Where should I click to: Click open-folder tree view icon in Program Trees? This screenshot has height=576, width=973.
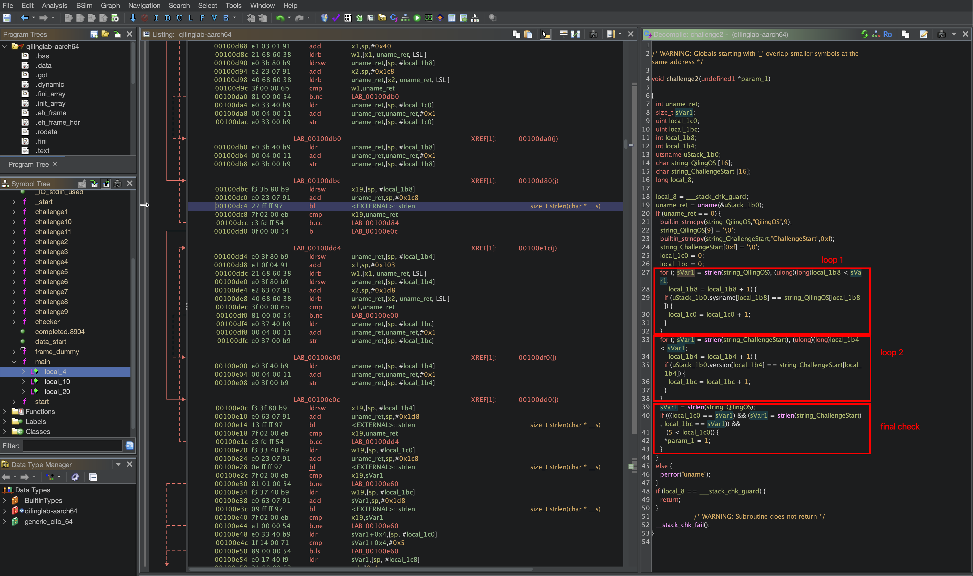pos(105,34)
